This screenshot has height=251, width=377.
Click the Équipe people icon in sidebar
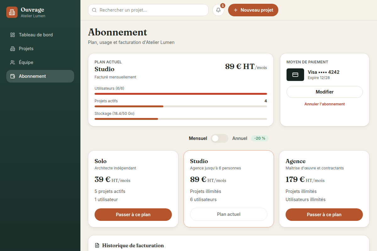click(13, 62)
